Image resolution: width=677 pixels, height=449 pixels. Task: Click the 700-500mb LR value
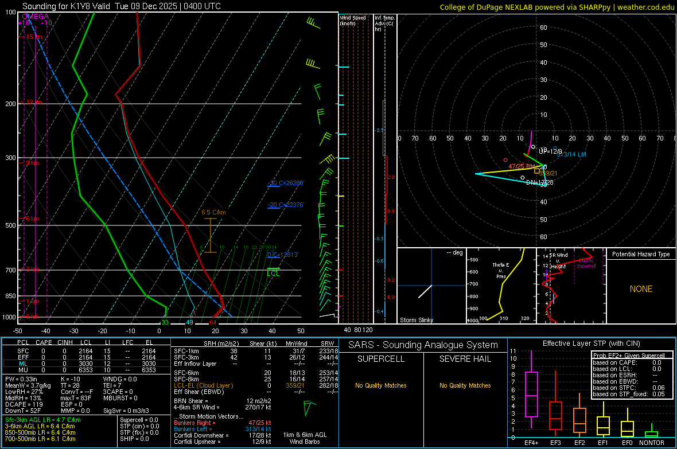[x=40, y=439]
